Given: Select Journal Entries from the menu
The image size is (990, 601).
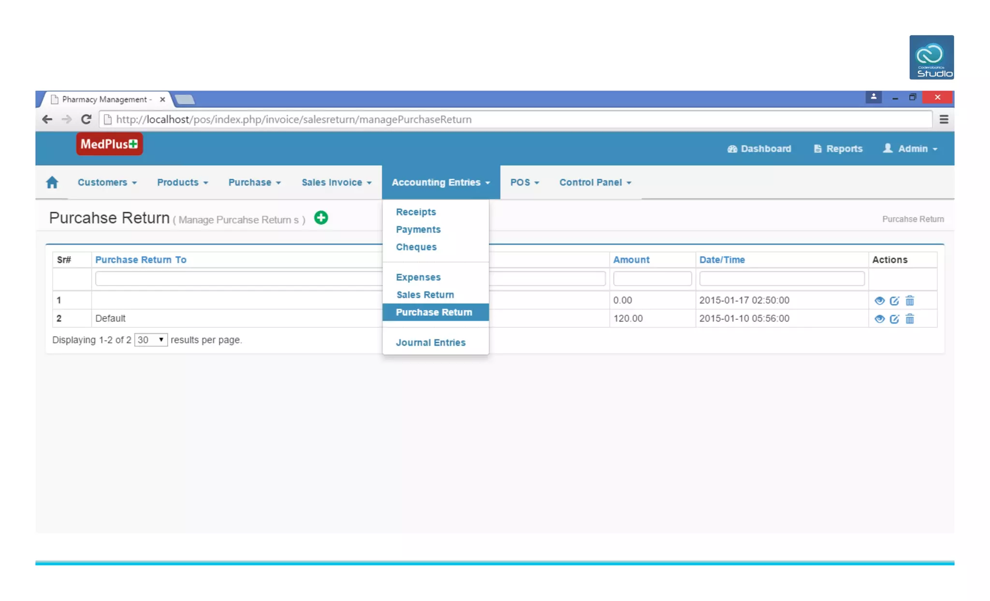Looking at the screenshot, I should (x=430, y=342).
